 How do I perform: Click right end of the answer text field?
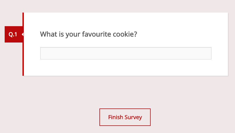pos(208,53)
